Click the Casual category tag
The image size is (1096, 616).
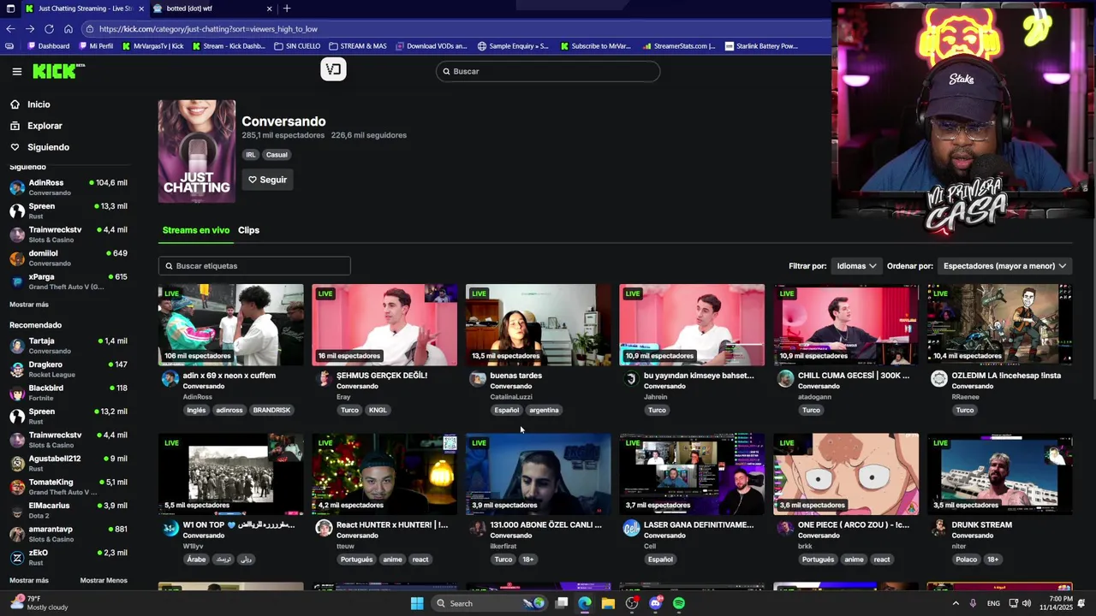pos(277,155)
